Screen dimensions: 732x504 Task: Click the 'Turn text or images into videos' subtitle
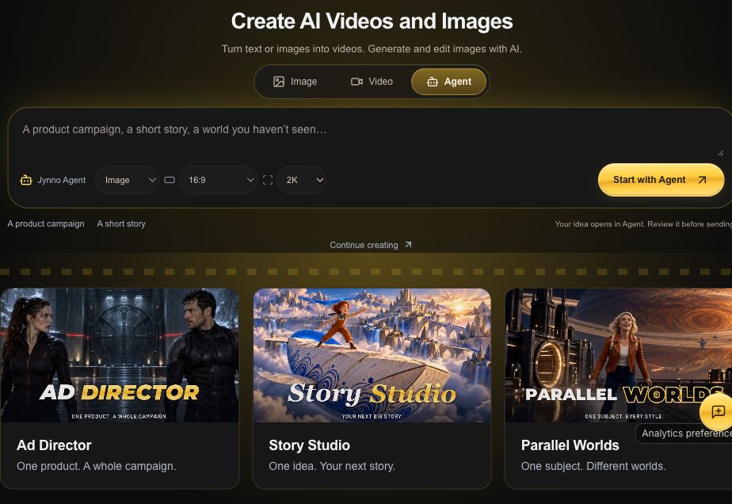[x=372, y=49]
